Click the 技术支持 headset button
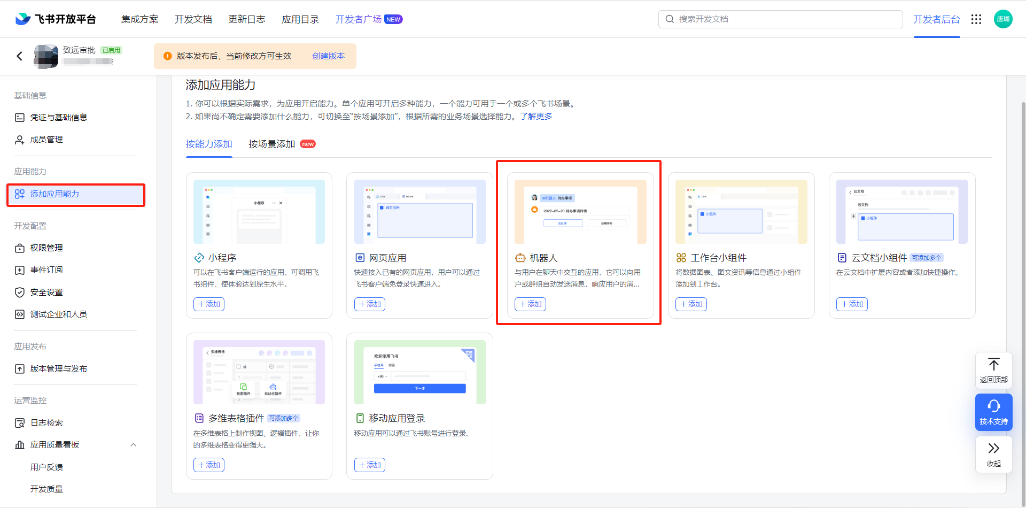Viewport: 1026px width, 508px height. (993, 412)
